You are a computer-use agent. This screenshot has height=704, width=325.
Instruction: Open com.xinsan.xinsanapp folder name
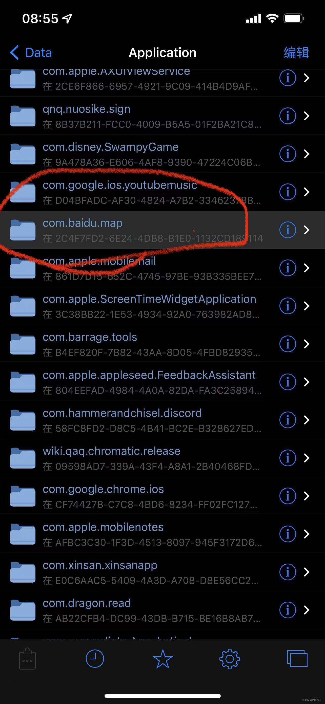click(100, 565)
